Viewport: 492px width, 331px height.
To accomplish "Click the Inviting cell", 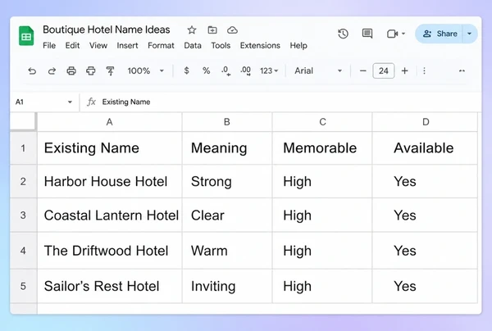I will click(x=227, y=286).
